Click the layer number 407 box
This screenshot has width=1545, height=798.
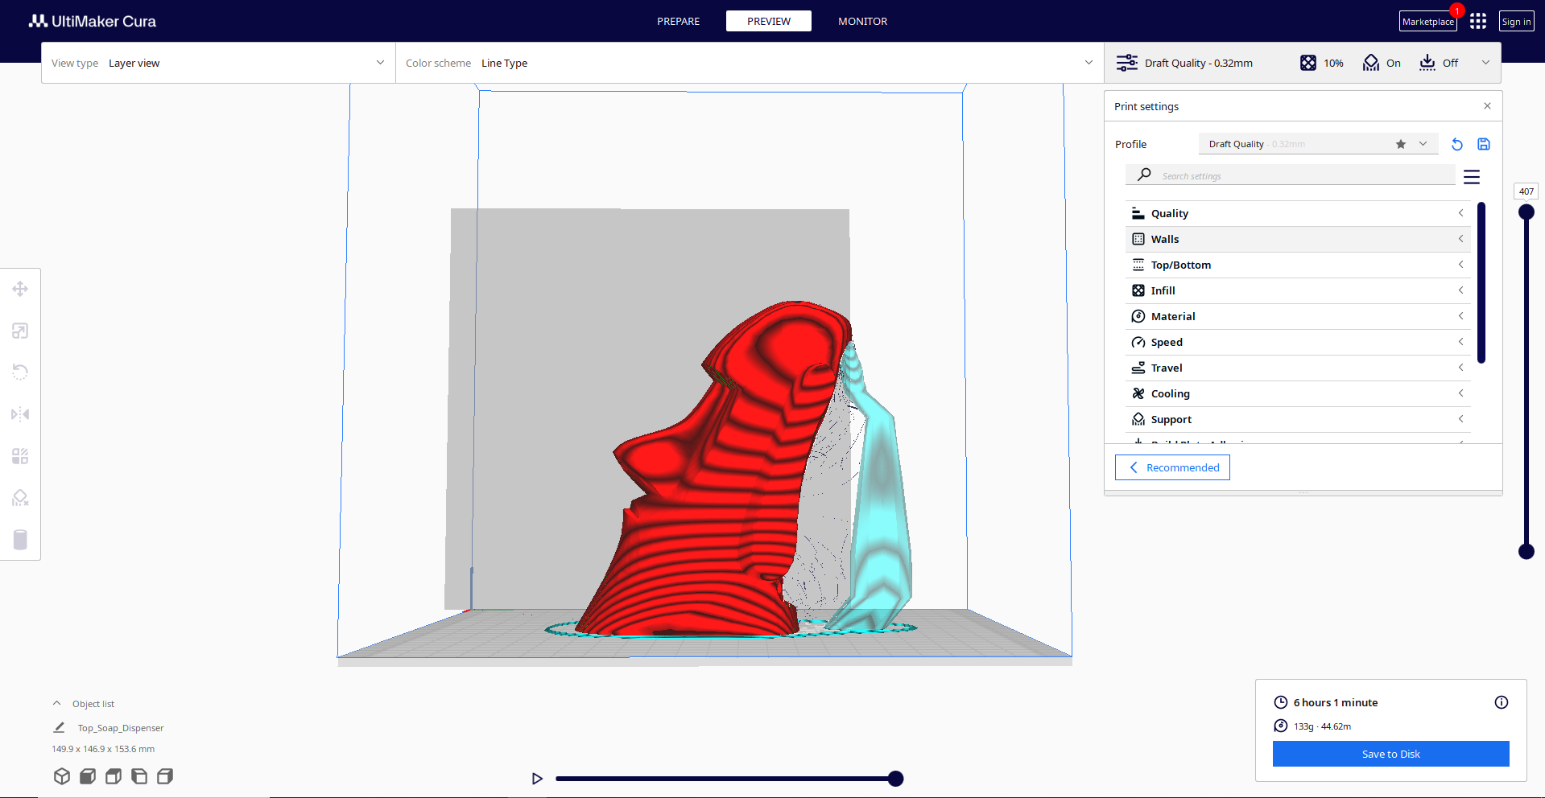(x=1526, y=191)
